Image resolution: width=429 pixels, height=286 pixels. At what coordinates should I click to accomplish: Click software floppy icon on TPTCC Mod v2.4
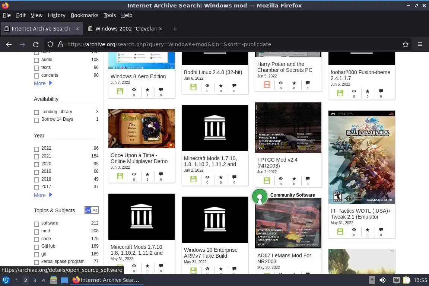click(x=267, y=180)
